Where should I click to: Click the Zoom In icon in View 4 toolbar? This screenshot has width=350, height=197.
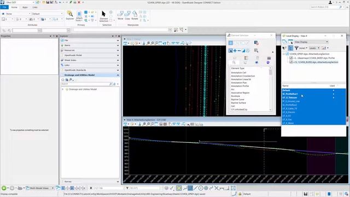[144, 124]
